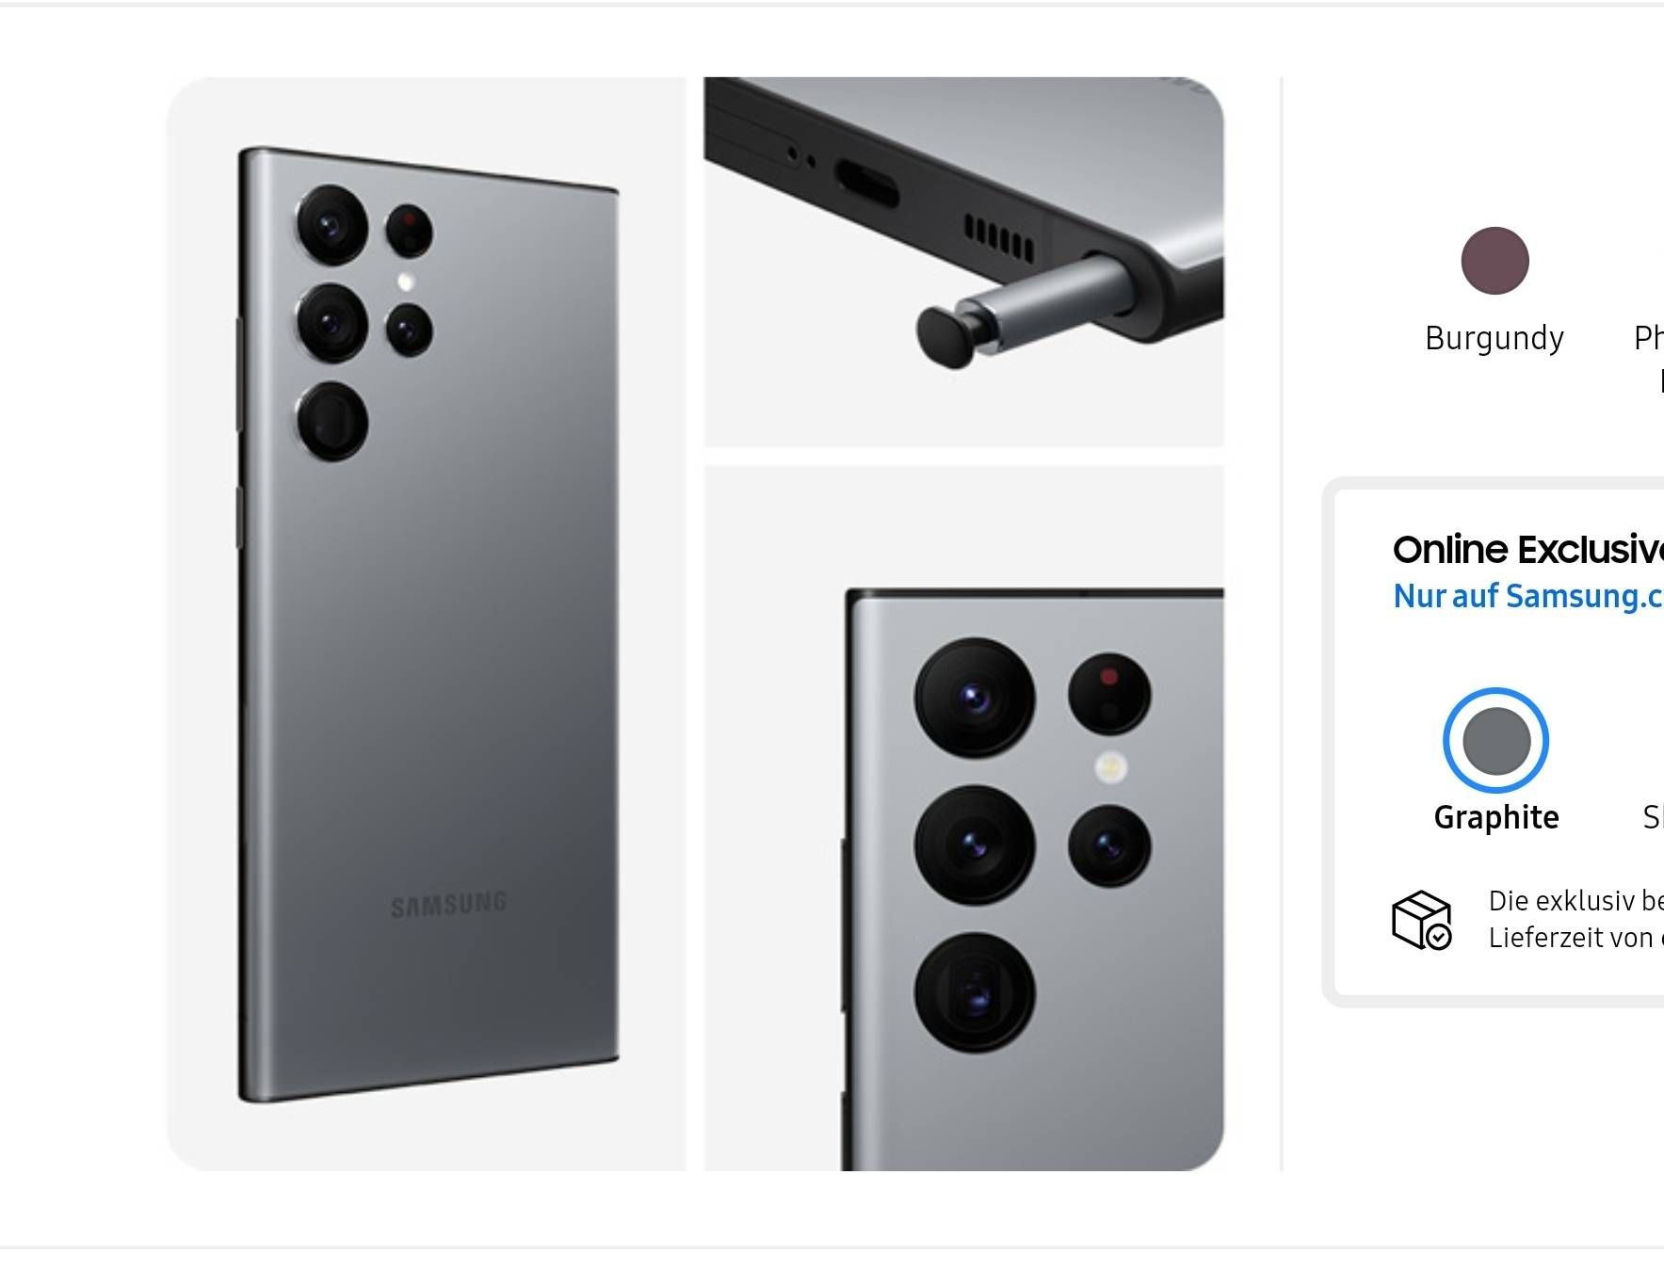Click the 'Die exklusiv' delivery info text
1664x1271 pixels.
pyautogui.click(x=1576, y=901)
